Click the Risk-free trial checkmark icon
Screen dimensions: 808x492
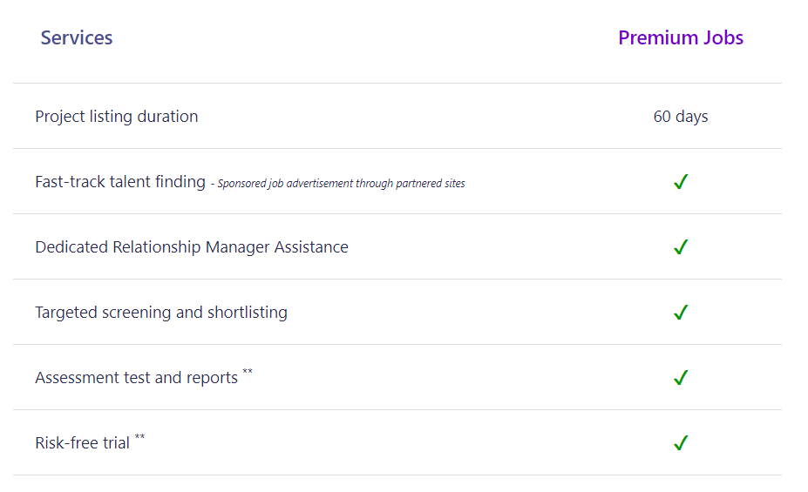(681, 443)
